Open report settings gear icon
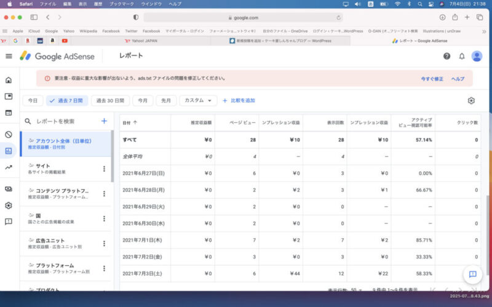Image resolution: width=492 pixels, height=307 pixels. [471, 101]
